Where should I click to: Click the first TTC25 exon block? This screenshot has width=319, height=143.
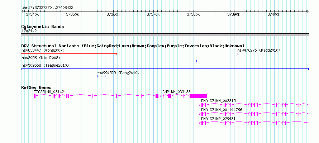[35, 96]
